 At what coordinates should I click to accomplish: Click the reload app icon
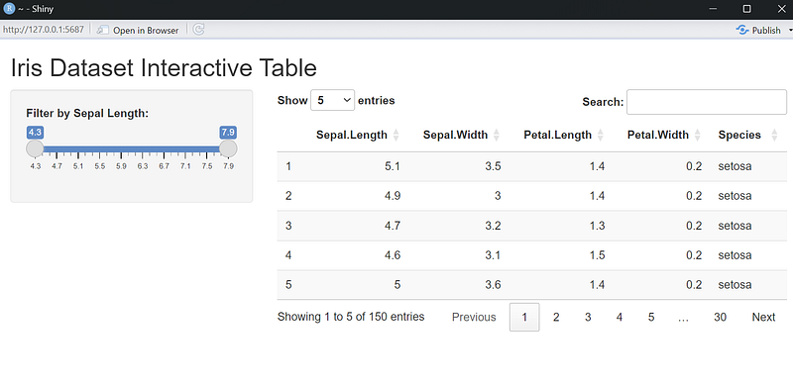pyautogui.click(x=199, y=30)
